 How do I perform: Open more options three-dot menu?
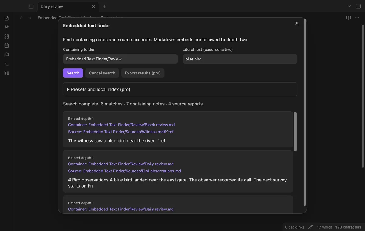click(357, 18)
